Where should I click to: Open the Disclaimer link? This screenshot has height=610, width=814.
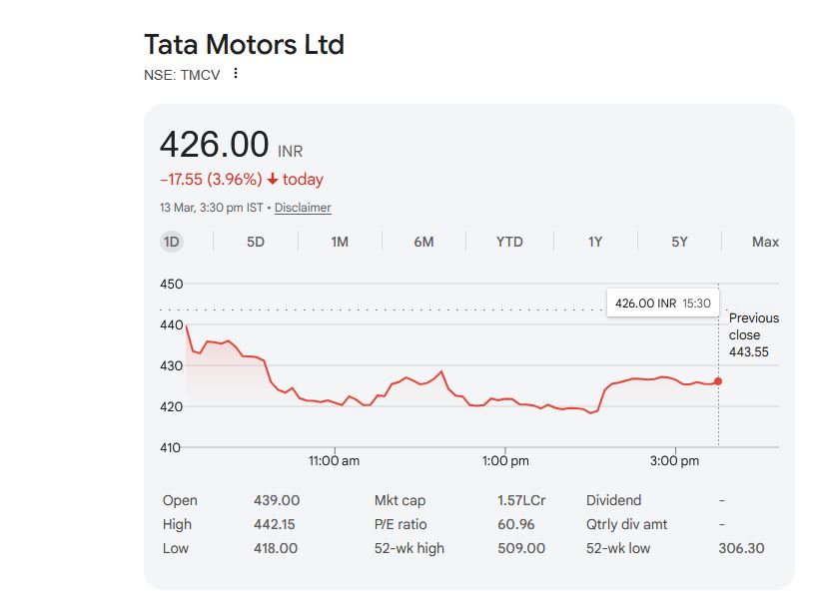303,208
